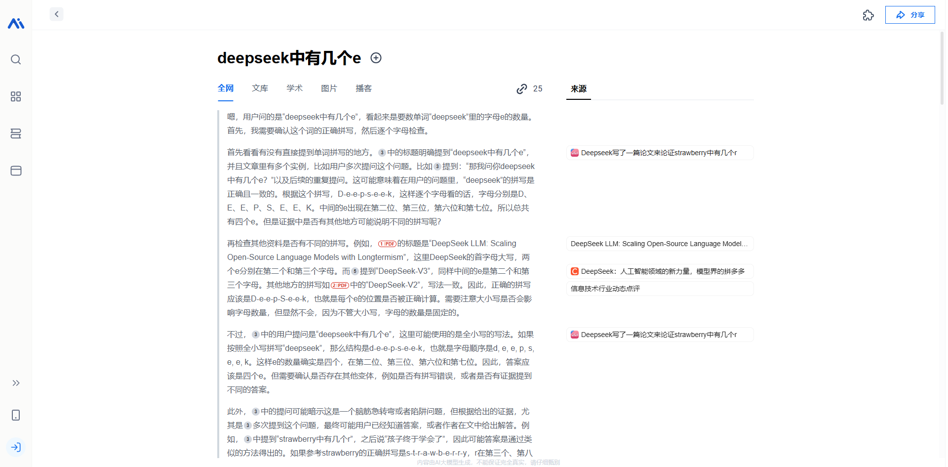The width and height of the screenshot is (948, 467).
Task: Open the stacked layers sidebar icon
Action: [x=16, y=133]
